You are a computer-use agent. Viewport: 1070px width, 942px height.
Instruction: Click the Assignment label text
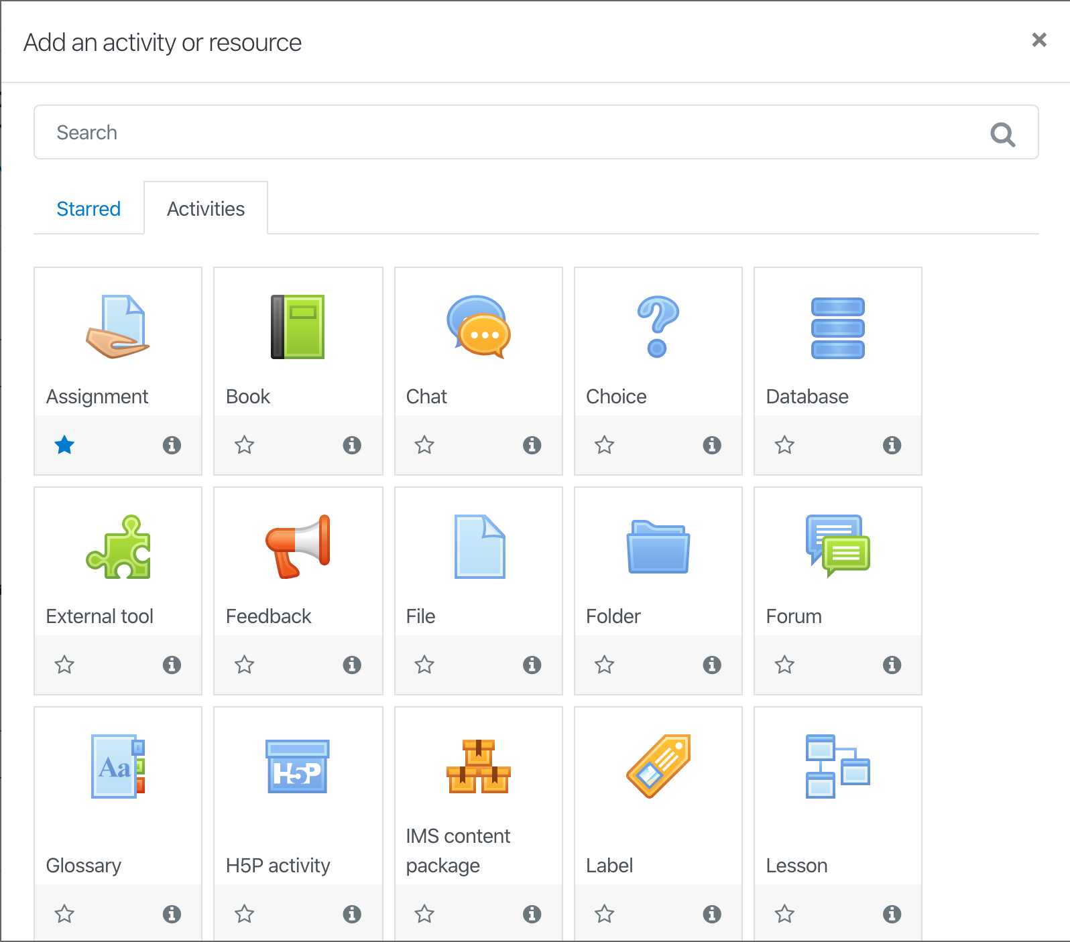point(97,397)
